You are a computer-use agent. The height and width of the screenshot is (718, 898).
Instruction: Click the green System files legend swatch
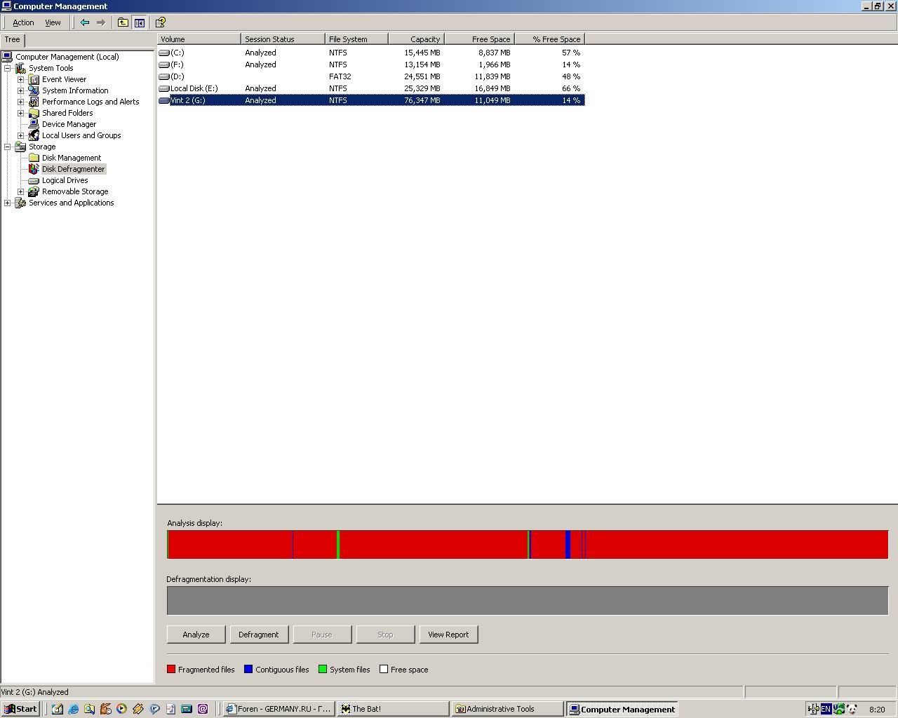click(323, 669)
